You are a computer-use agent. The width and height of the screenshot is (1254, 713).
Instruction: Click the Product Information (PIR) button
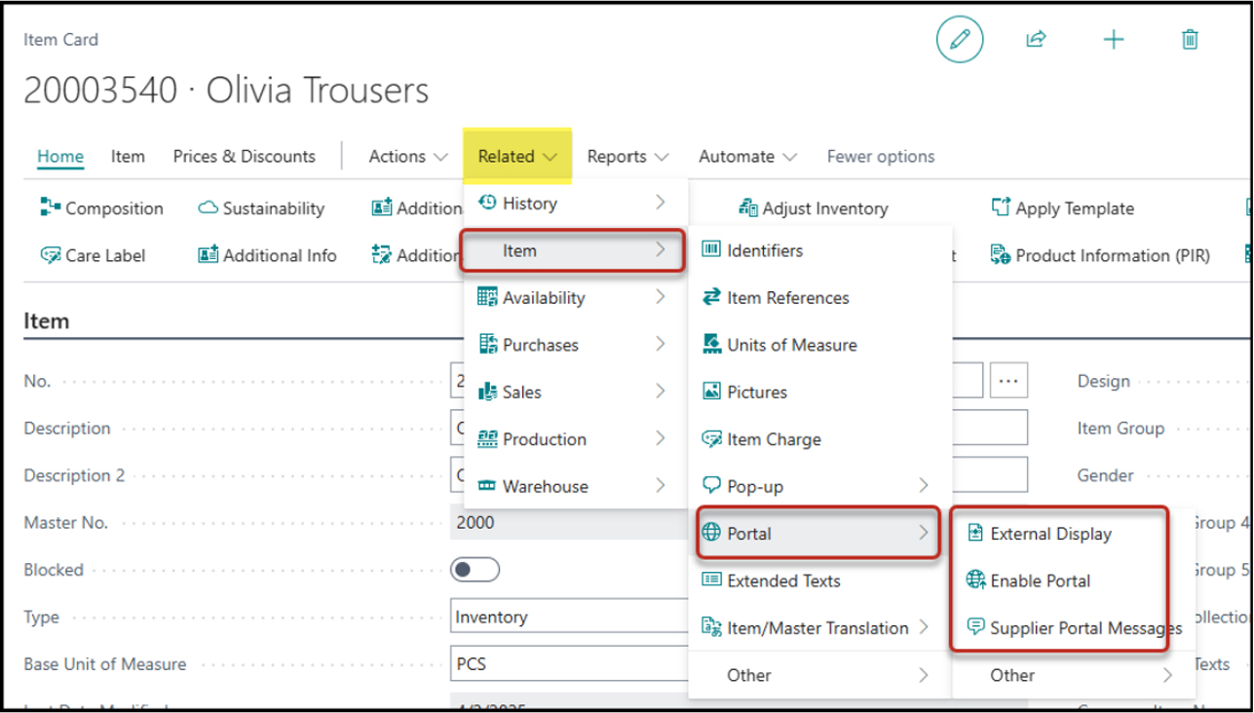point(1101,255)
